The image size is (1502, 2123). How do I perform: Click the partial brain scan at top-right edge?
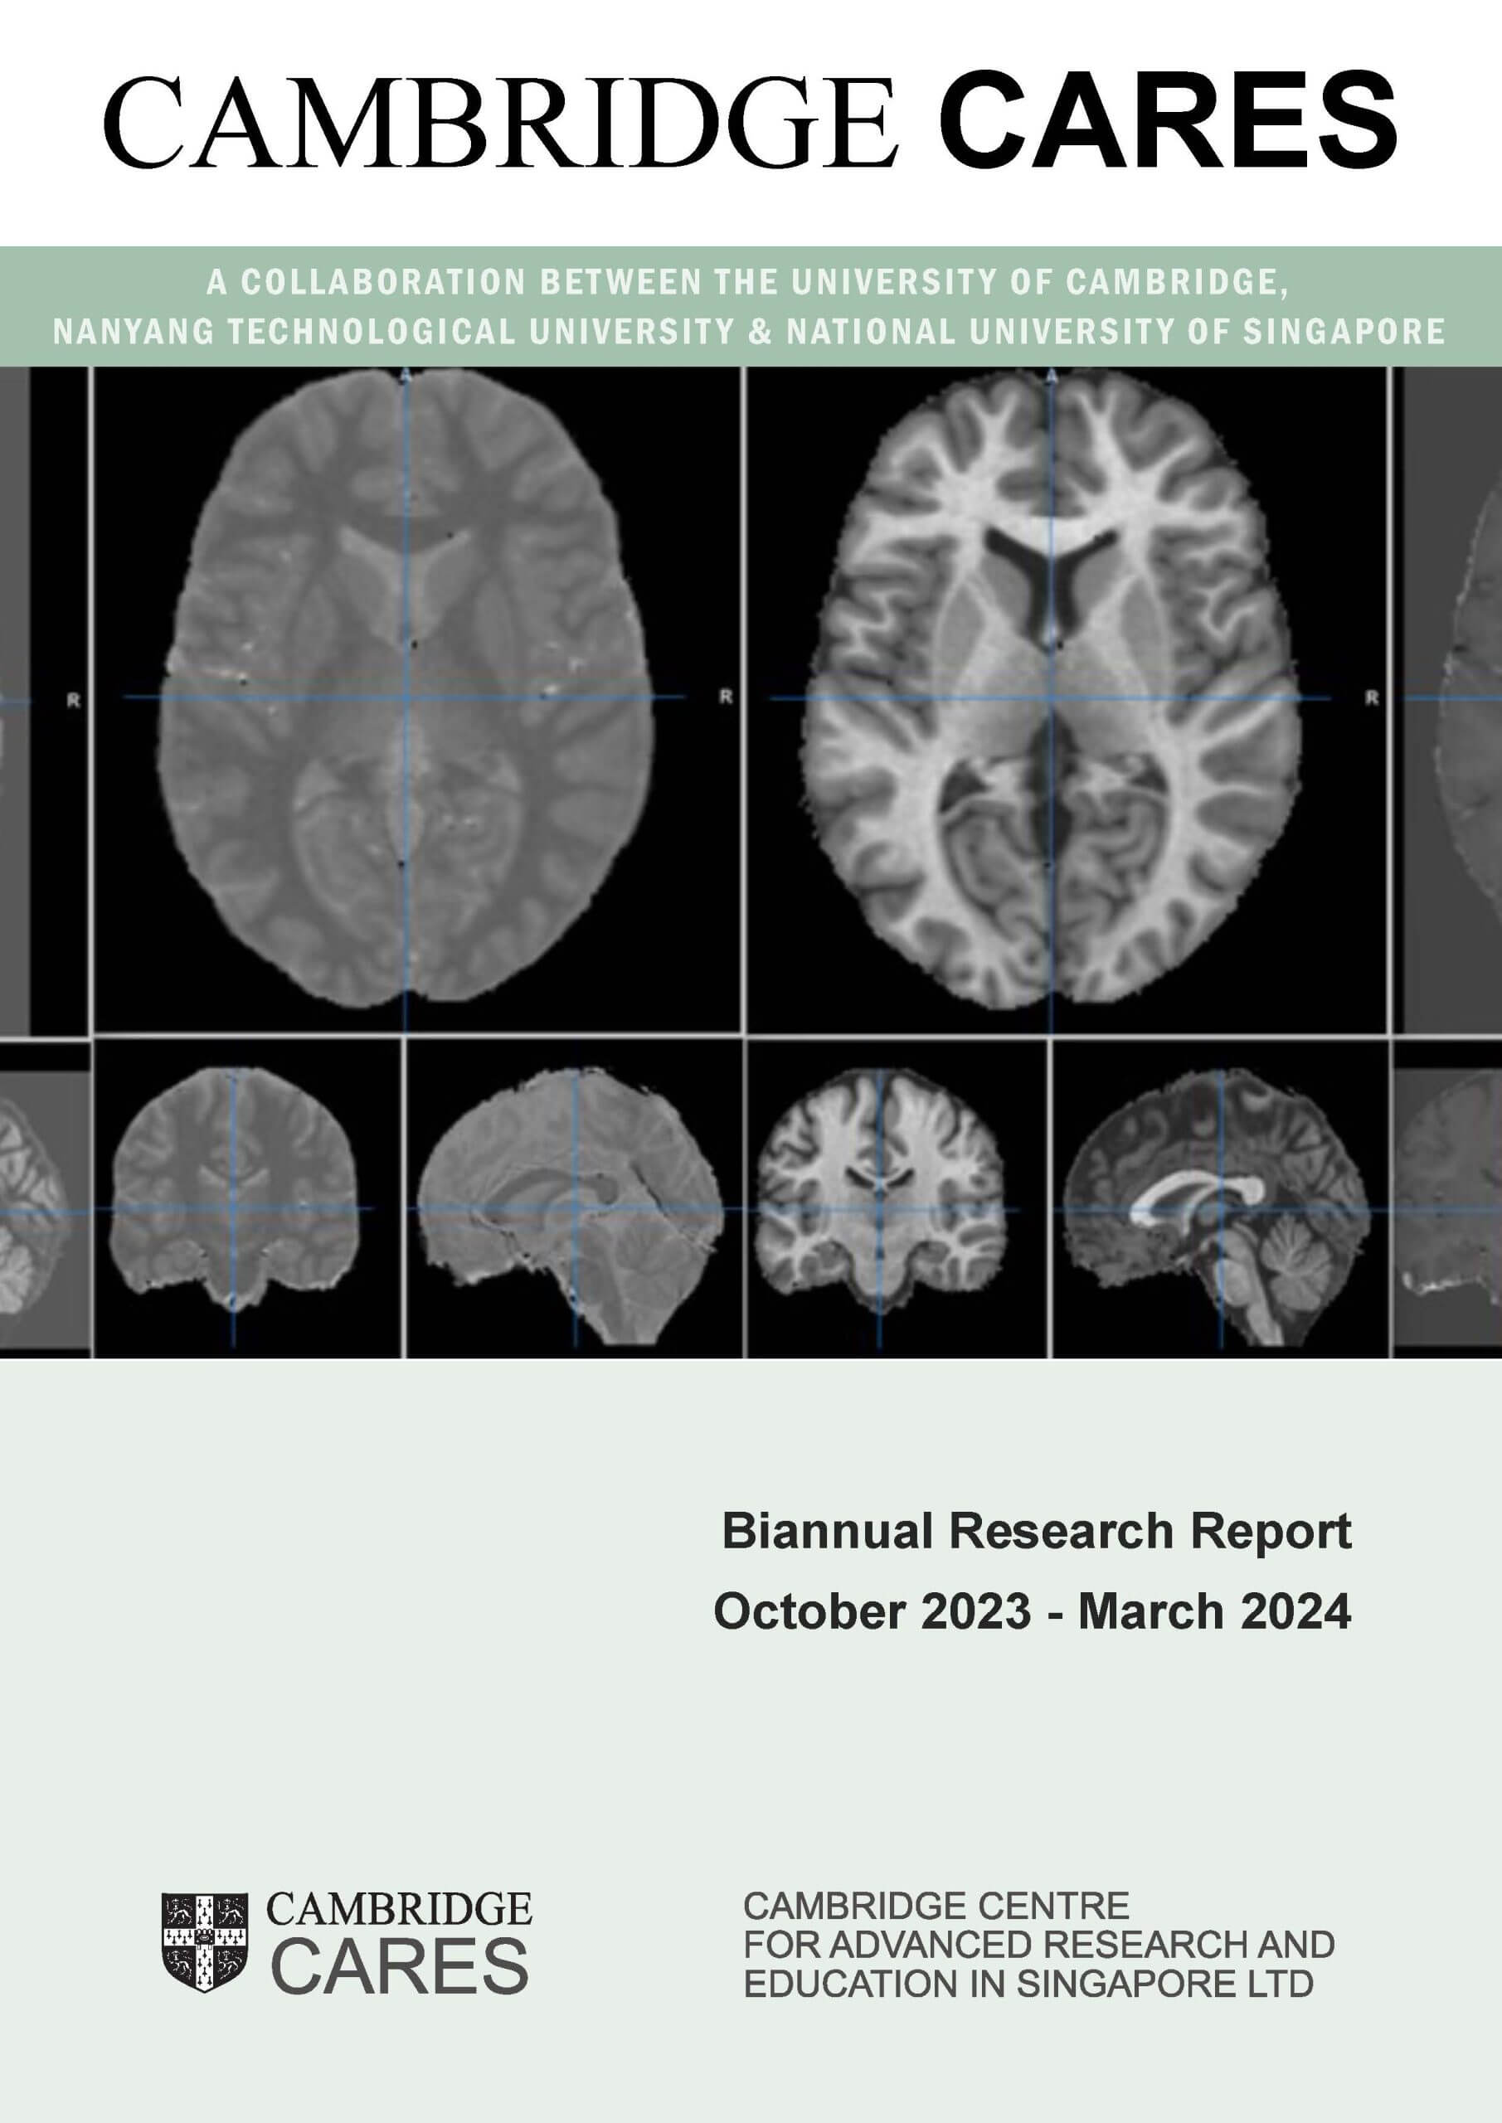pyautogui.click(x=1456, y=693)
